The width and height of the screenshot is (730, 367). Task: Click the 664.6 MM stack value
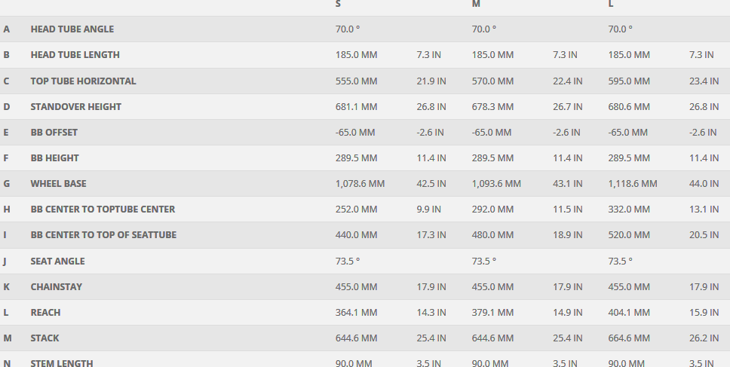629,338
